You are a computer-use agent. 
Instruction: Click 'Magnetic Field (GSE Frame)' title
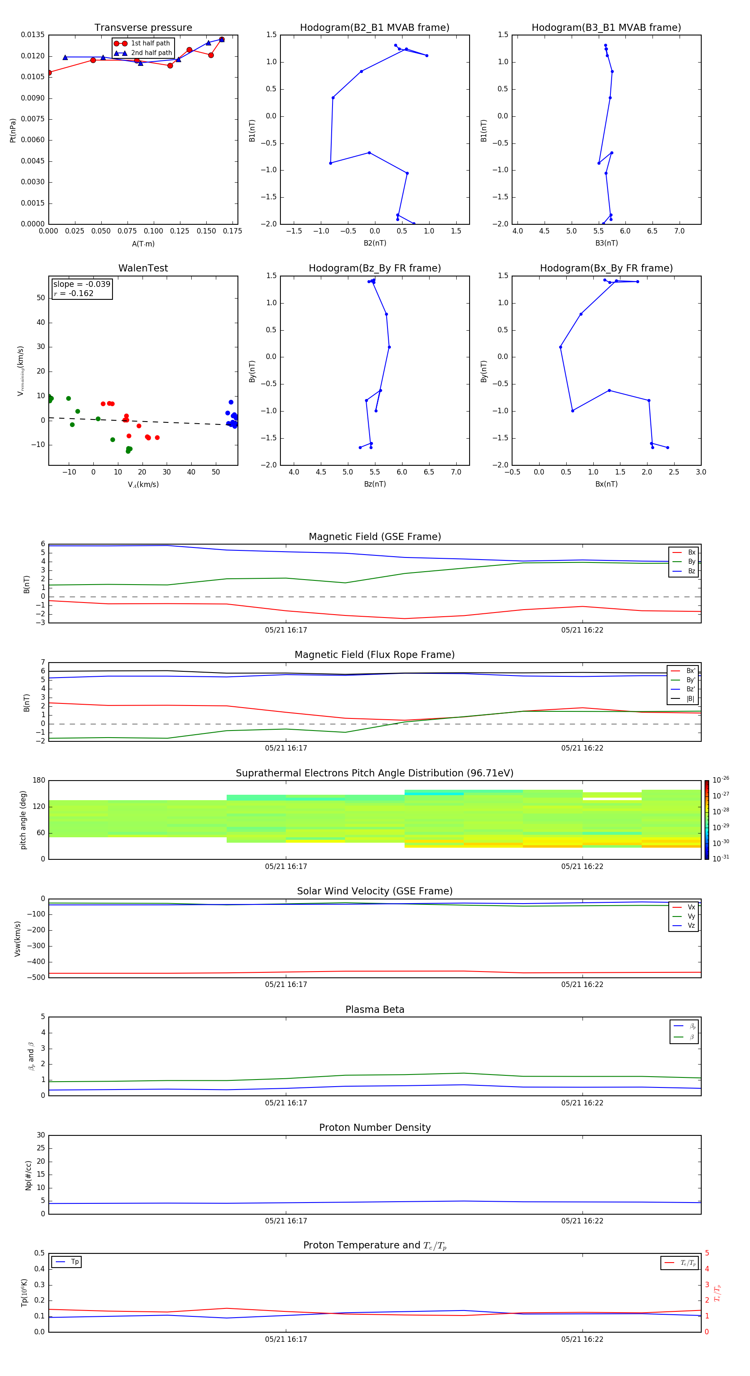pos(375,537)
